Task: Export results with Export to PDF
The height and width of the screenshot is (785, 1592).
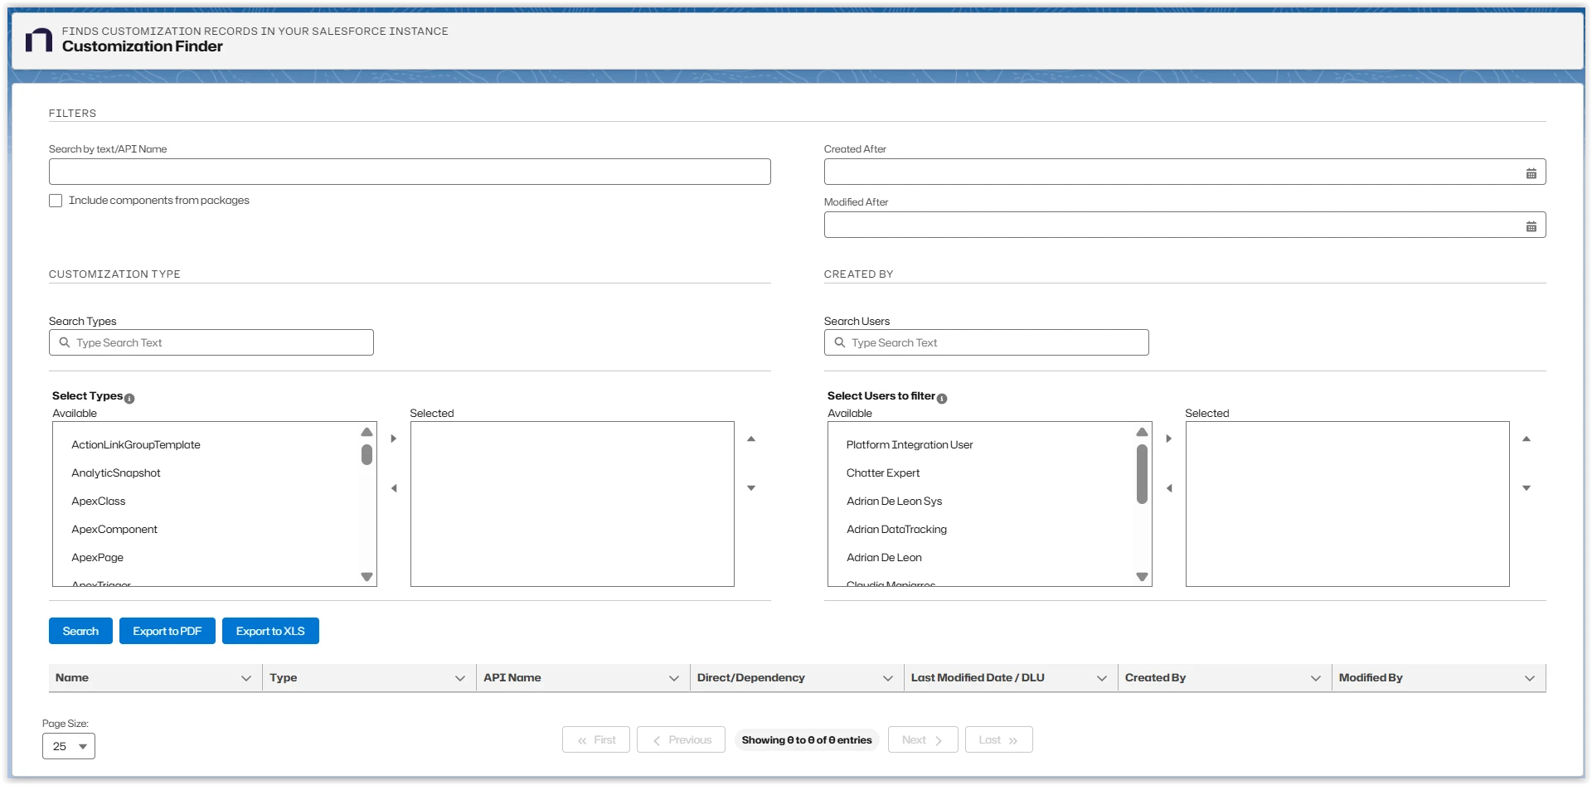Action: (167, 631)
